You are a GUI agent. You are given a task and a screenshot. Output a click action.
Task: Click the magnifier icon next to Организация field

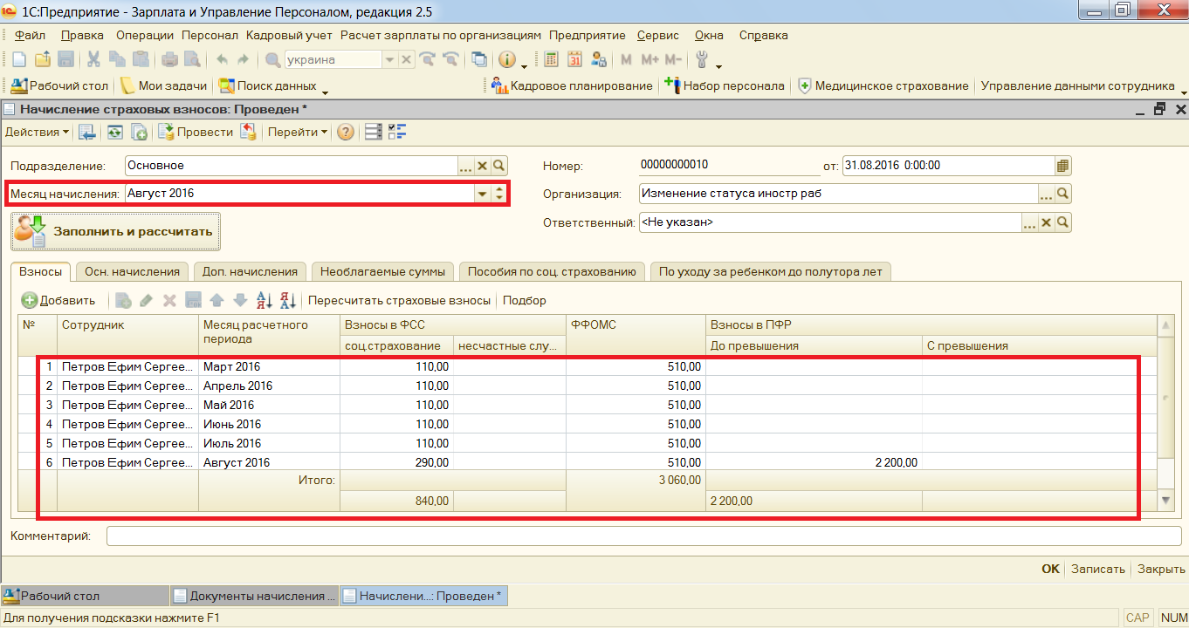(1062, 194)
